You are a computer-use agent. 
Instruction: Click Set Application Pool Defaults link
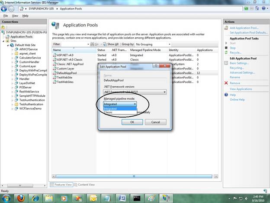point(249,33)
